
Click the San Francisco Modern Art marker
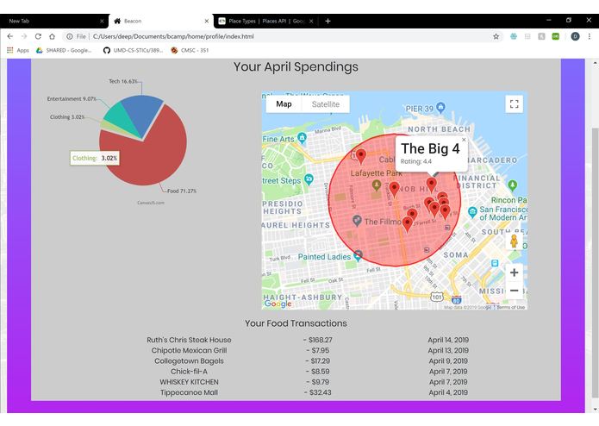pyautogui.click(x=472, y=212)
